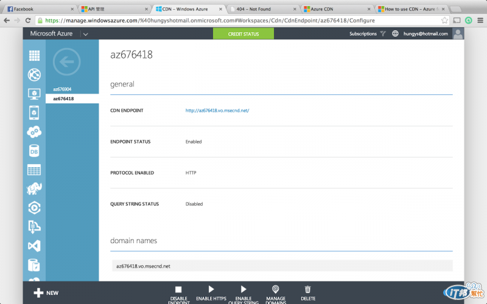Close the 404 - Not Found tab
Viewport: 487px width, 304px height.
tap(295, 9)
